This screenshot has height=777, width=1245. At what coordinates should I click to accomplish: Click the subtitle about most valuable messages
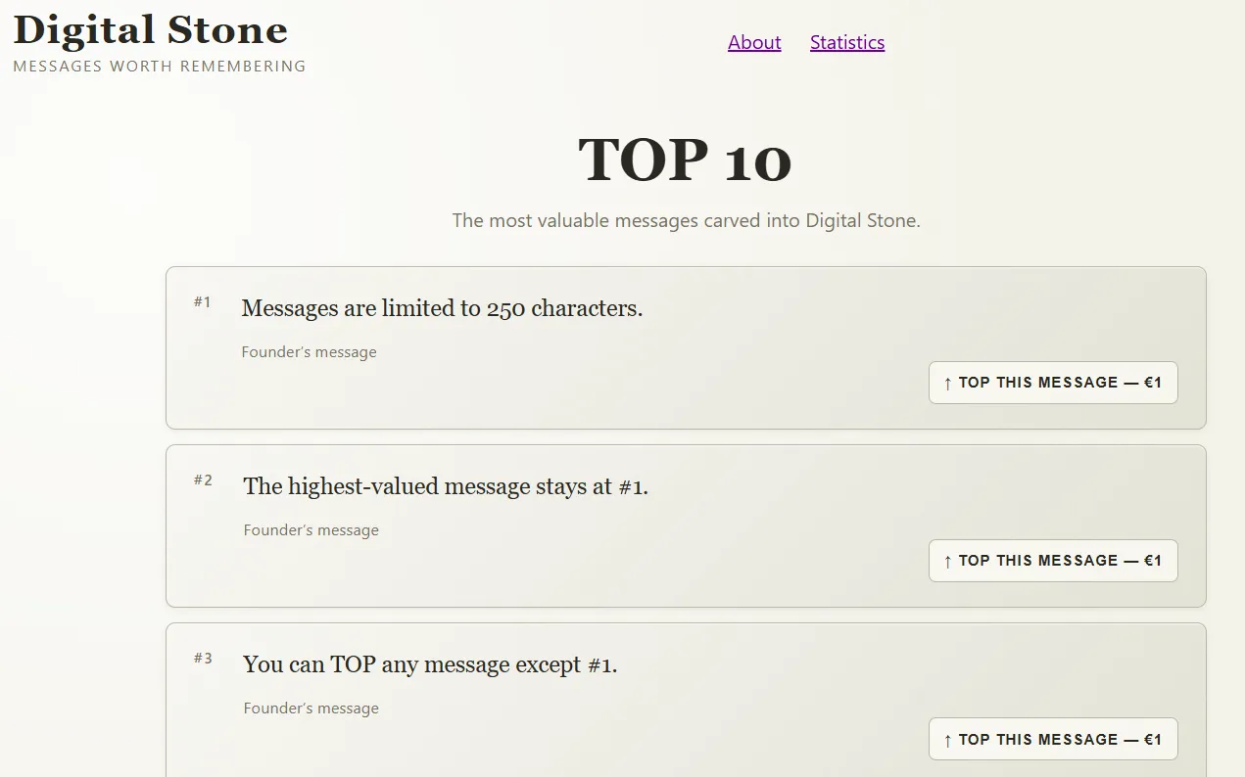[x=686, y=220]
